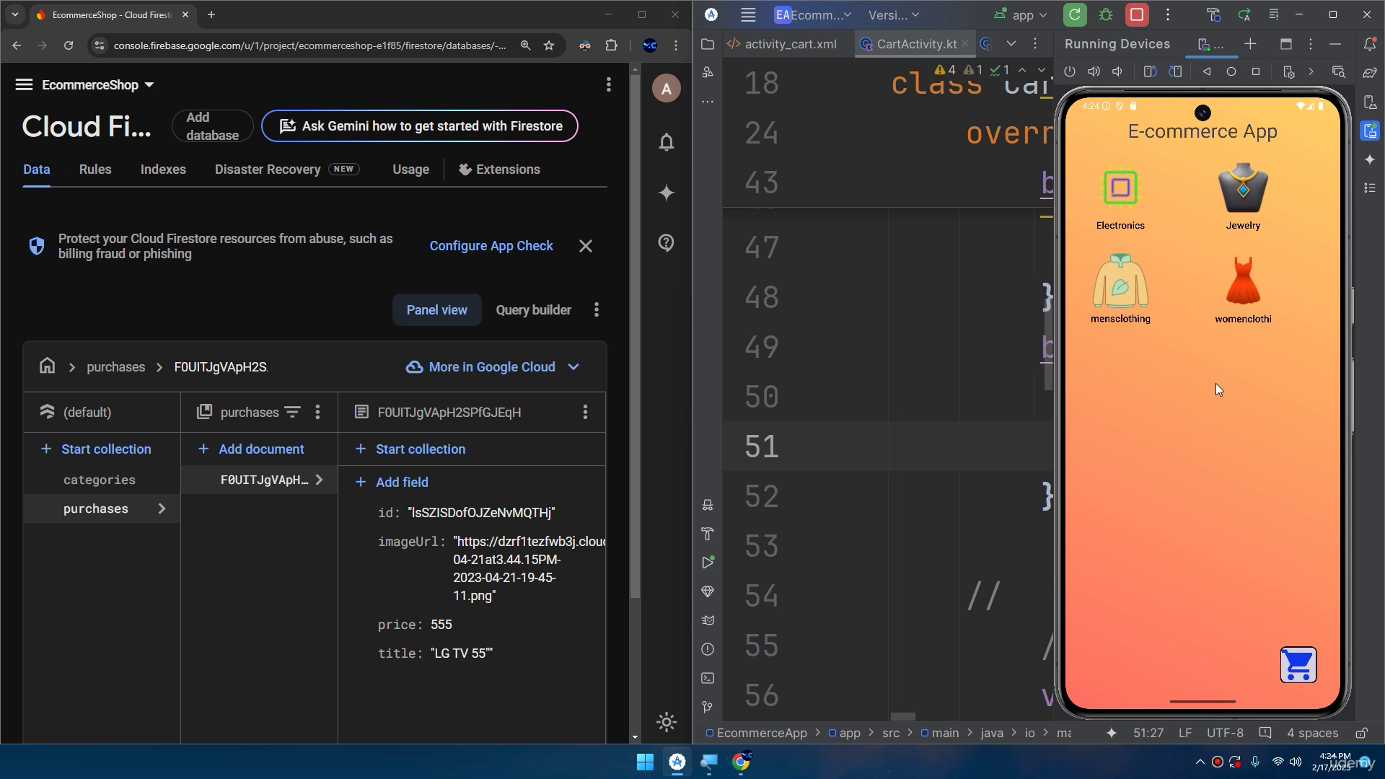
Task: Open the purchases collection options menu
Action: 317,412
